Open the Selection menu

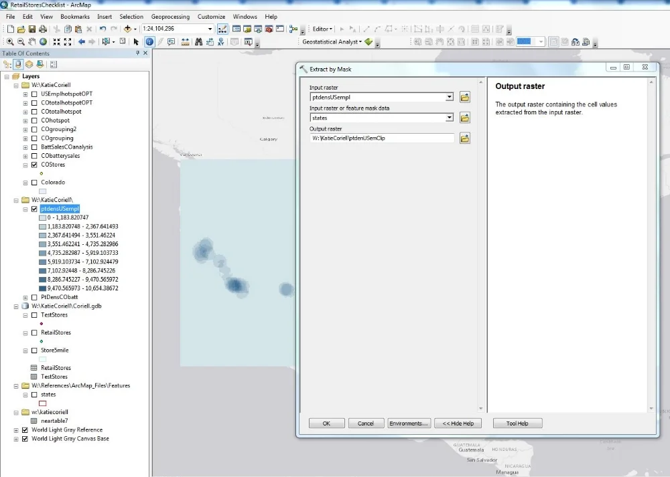tap(131, 17)
